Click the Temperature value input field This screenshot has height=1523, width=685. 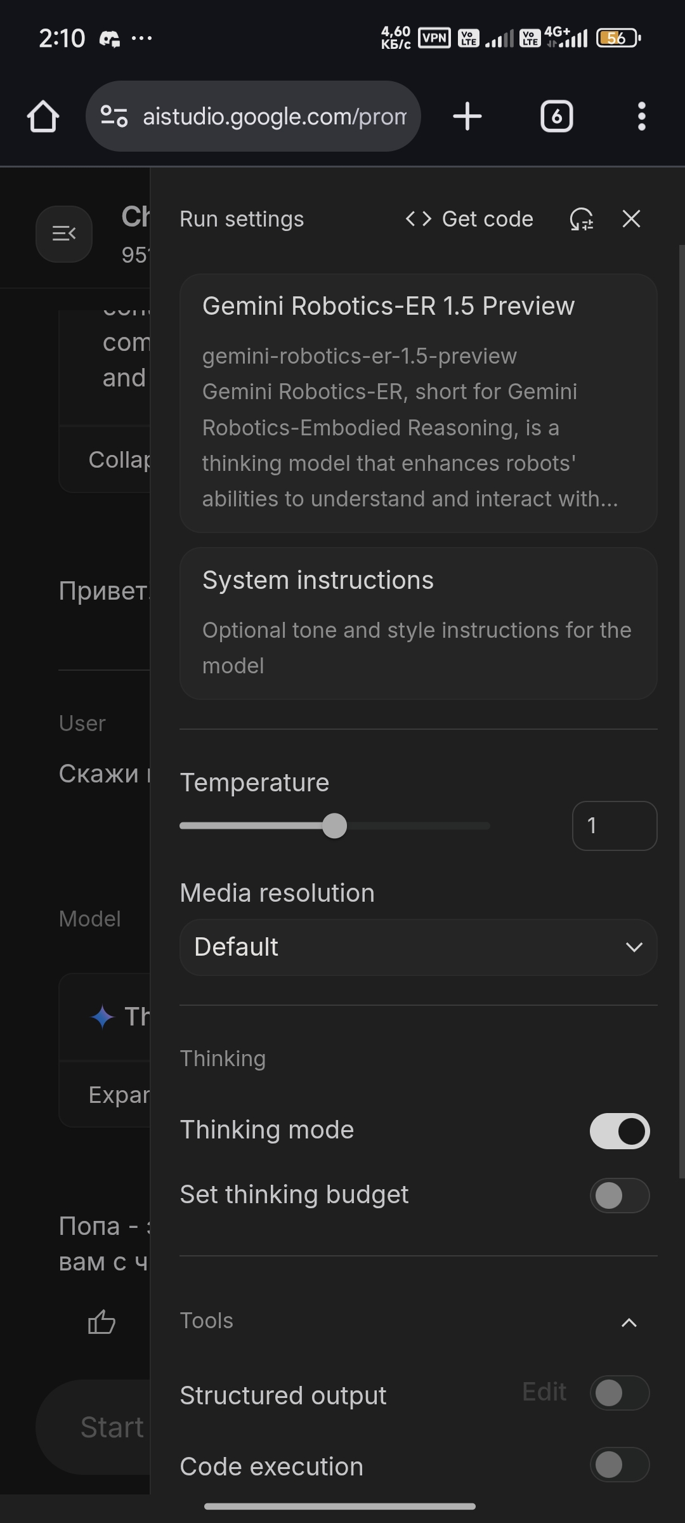(x=614, y=826)
